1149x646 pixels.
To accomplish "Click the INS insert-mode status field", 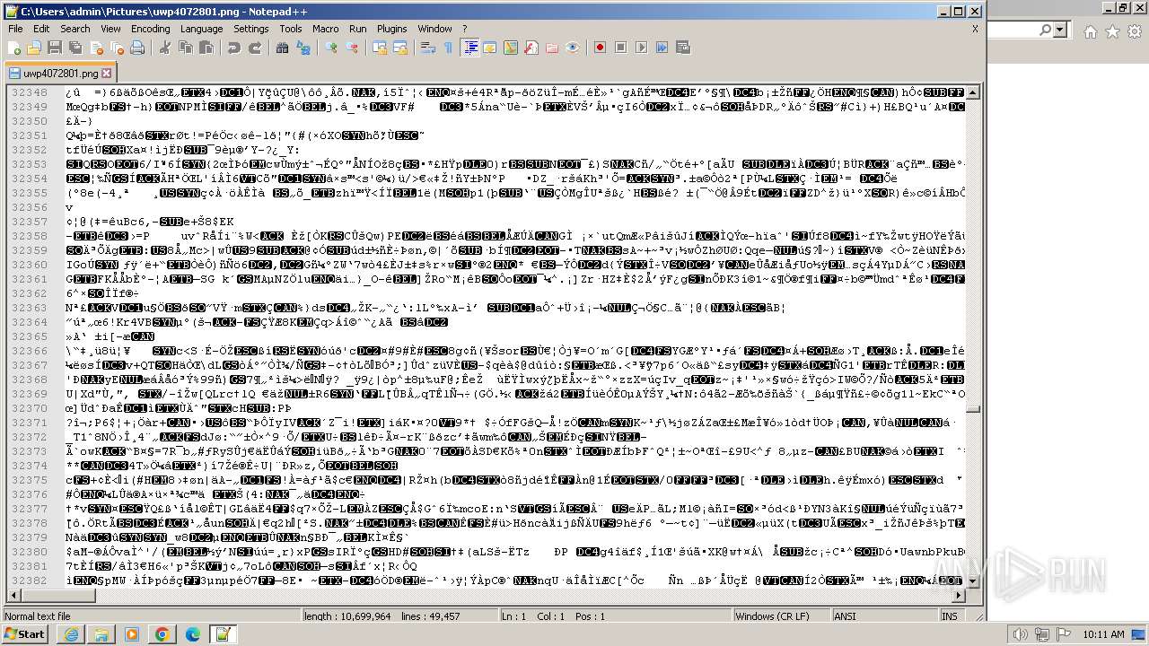I will click(950, 616).
